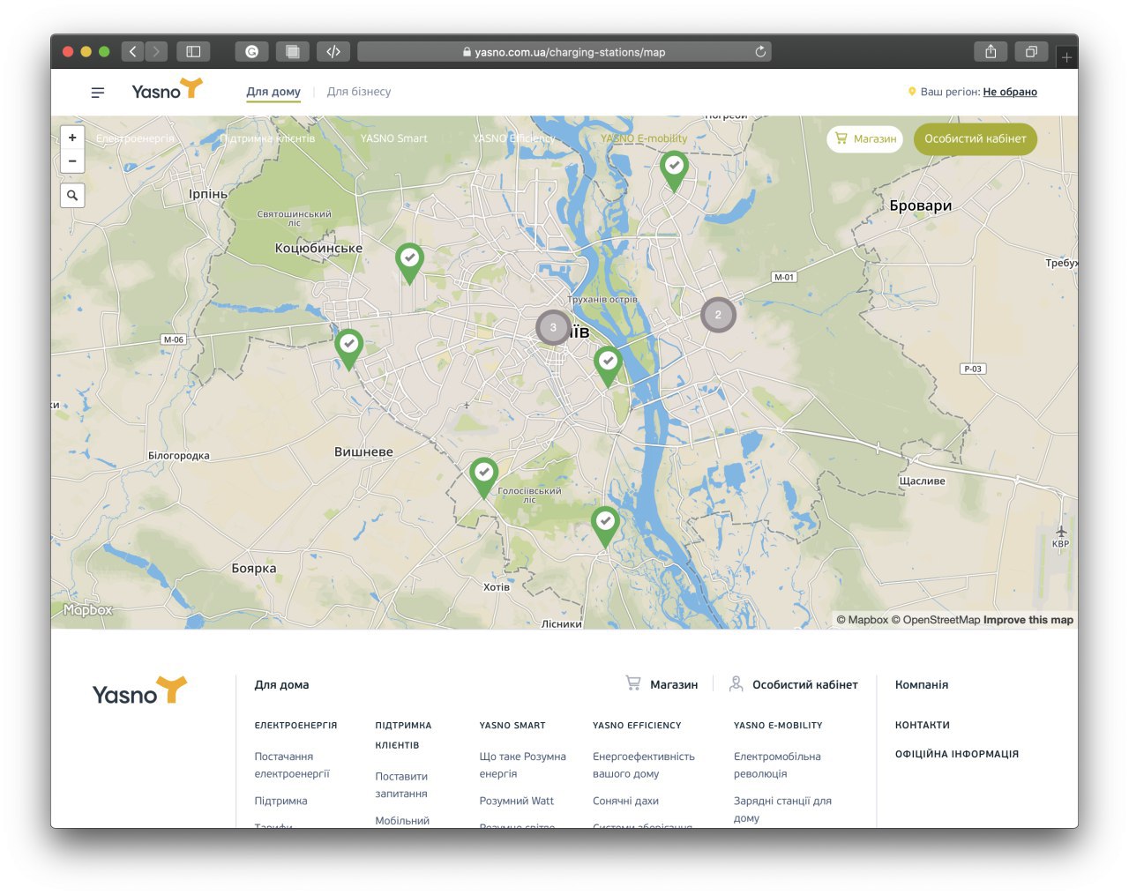Click the Improve this map link

click(x=1028, y=620)
